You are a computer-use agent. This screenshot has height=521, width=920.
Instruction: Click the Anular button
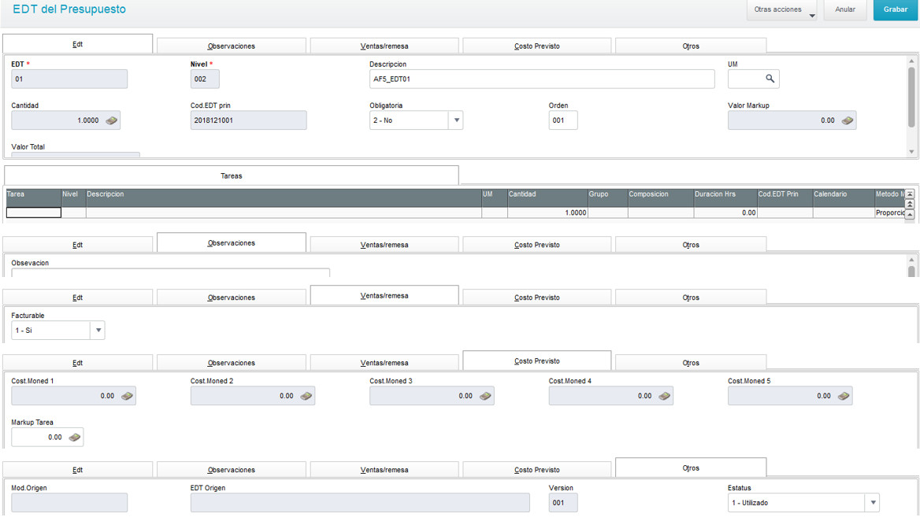(x=845, y=10)
